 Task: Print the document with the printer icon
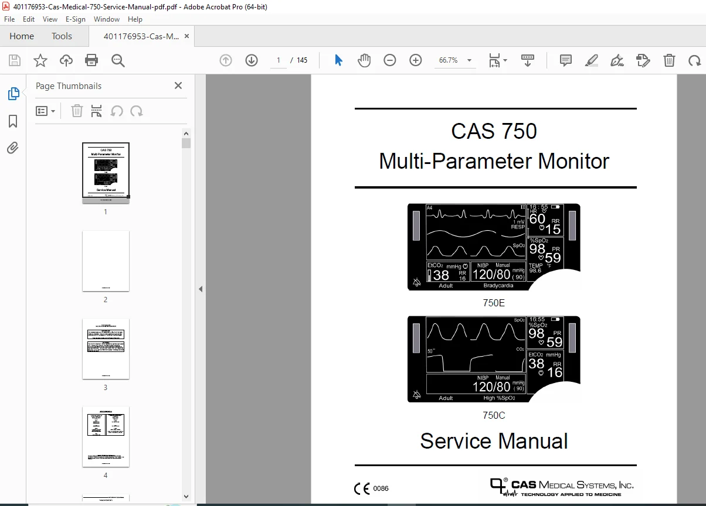pos(91,60)
